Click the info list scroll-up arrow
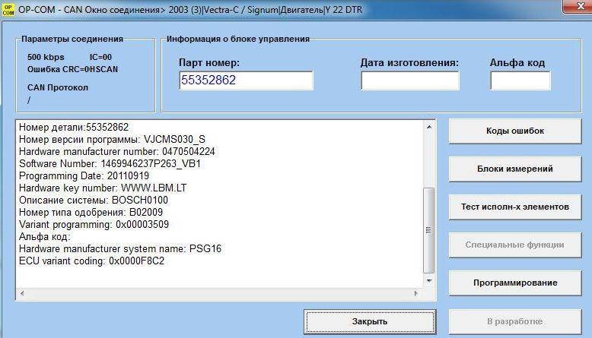 tap(429, 127)
